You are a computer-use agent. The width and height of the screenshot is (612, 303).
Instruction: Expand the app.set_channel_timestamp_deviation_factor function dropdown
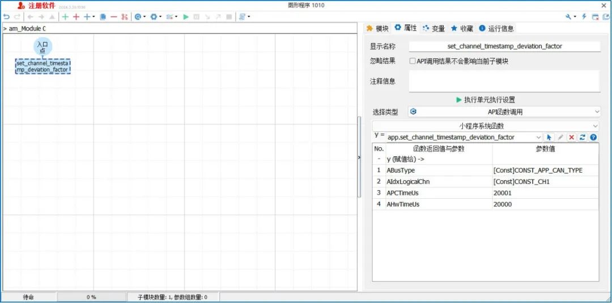(539, 137)
